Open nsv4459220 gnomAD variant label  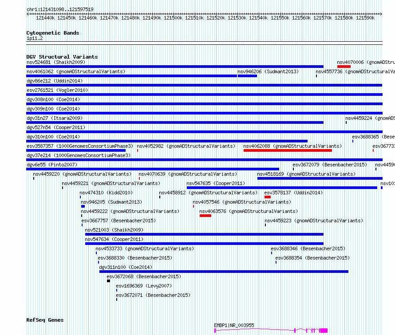pyautogui.click(x=82, y=174)
